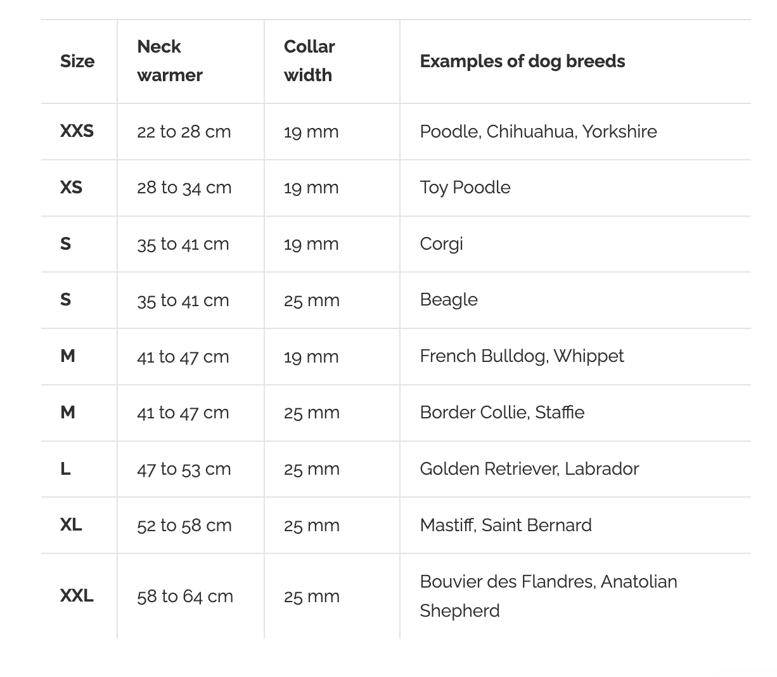Select the XL size cell
777x677 pixels.
click(71, 525)
